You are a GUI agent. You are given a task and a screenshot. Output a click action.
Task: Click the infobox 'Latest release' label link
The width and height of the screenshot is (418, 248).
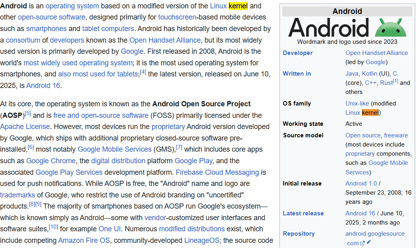(303, 214)
